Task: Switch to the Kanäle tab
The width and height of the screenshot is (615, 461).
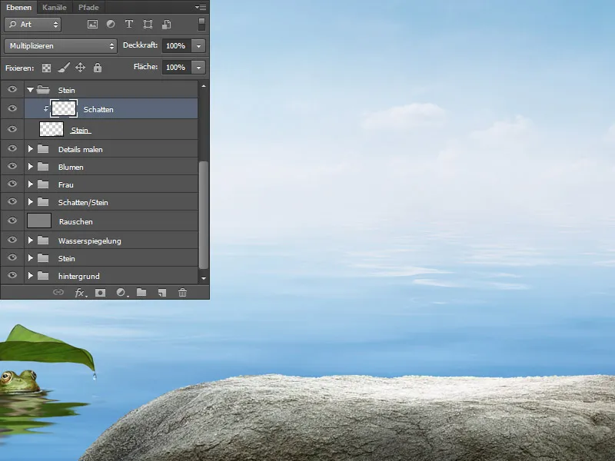Action: pyautogui.click(x=55, y=7)
